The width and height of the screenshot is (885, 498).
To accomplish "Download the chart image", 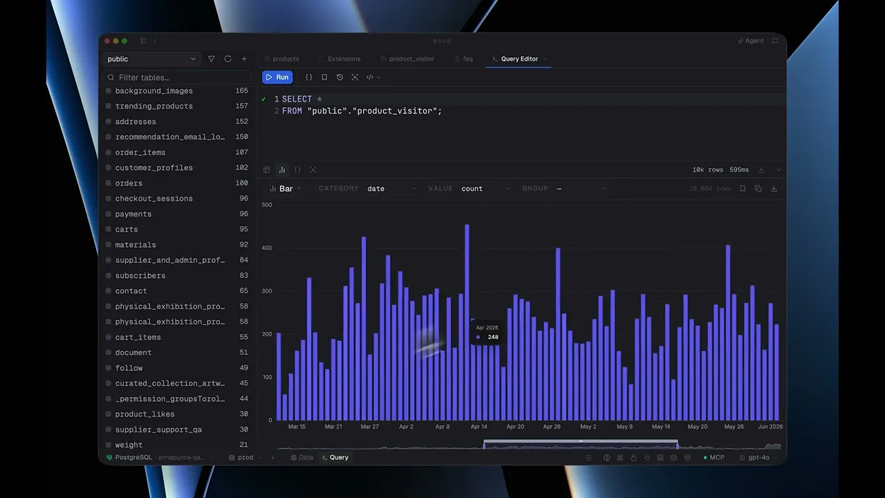I will (774, 188).
